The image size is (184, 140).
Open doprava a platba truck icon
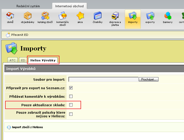tap(115, 15)
